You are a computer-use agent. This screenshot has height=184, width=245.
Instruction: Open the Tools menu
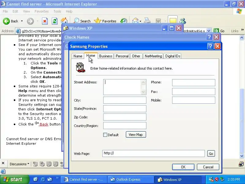point(57,11)
